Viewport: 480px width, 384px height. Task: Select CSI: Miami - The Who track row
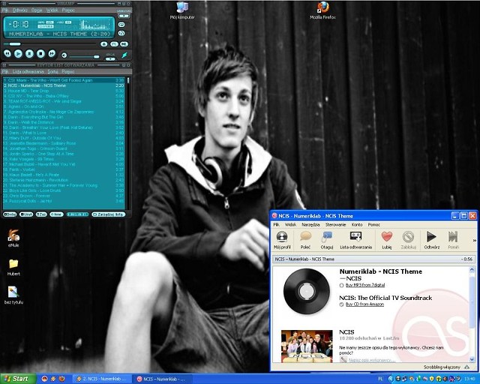click(x=64, y=80)
